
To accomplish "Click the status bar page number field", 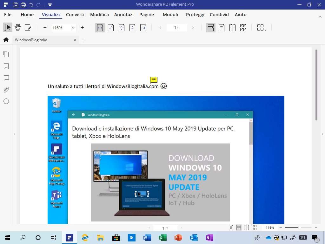I will pos(165,228).
